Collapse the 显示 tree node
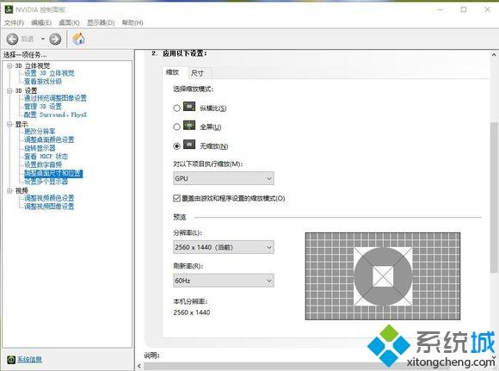Viewport: 499px width, 371px height. (x=9, y=124)
